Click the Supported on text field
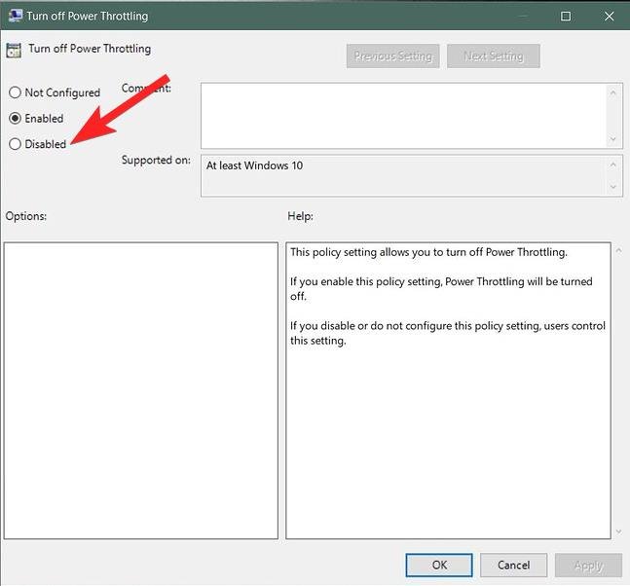The width and height of the screenshot is (630, 586). (403, 176)
